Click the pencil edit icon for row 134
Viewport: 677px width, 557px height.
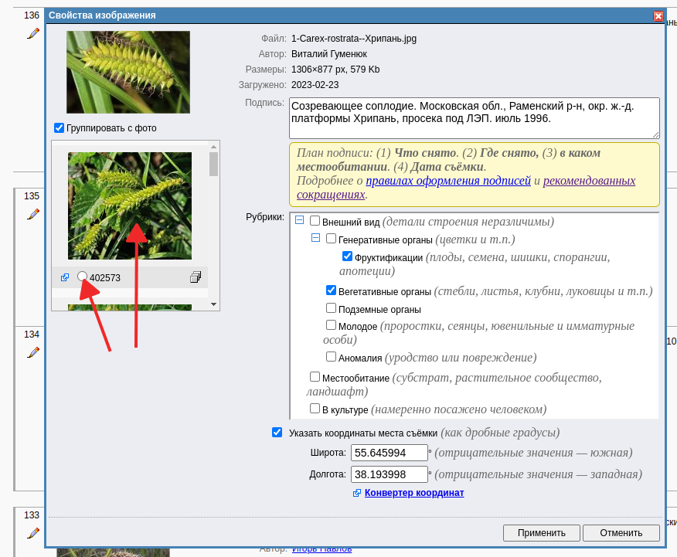[32, 352]
